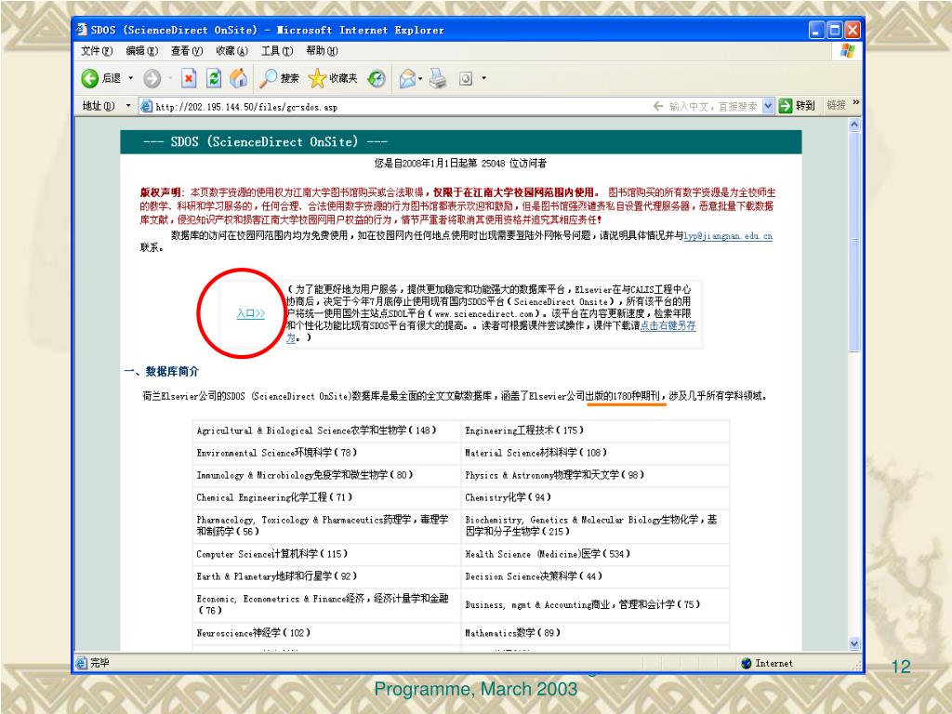Click Material Science材料科学(108) cell
The width and height of the screenshot is (952, 714).
(x=595, y=453)
